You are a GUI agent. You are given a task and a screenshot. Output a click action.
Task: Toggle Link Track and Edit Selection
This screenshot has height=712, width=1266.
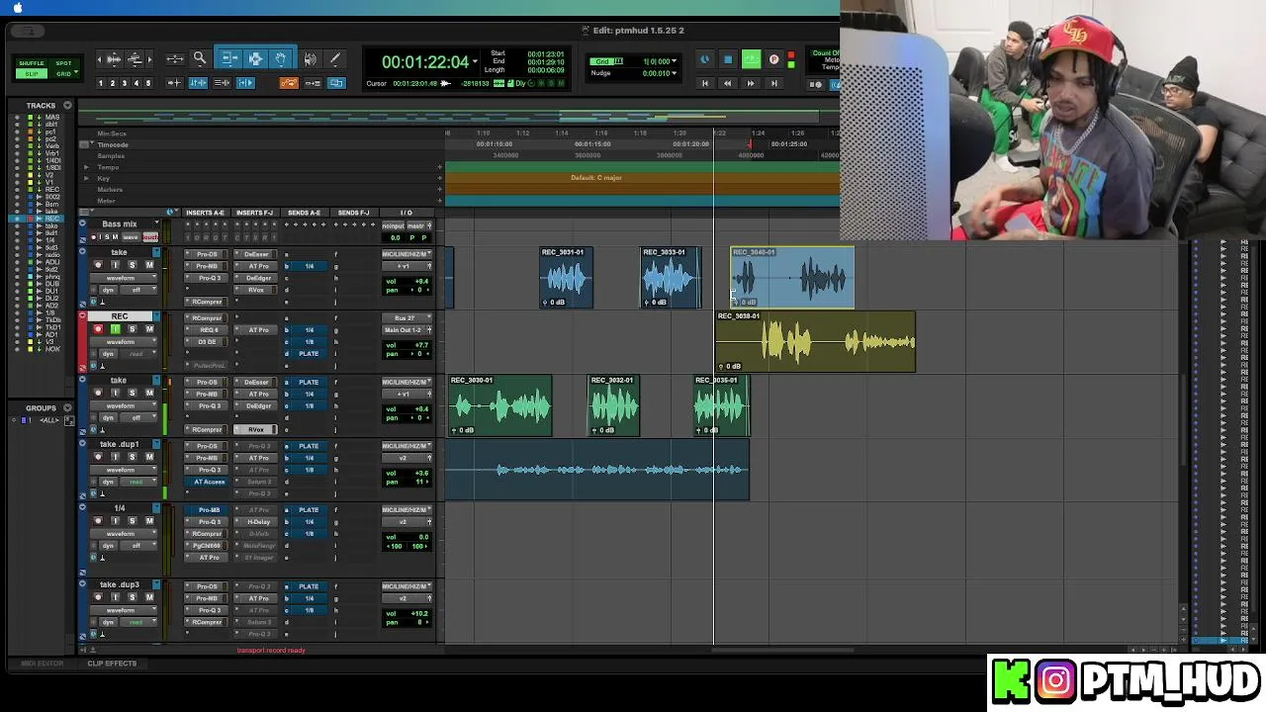222,83
